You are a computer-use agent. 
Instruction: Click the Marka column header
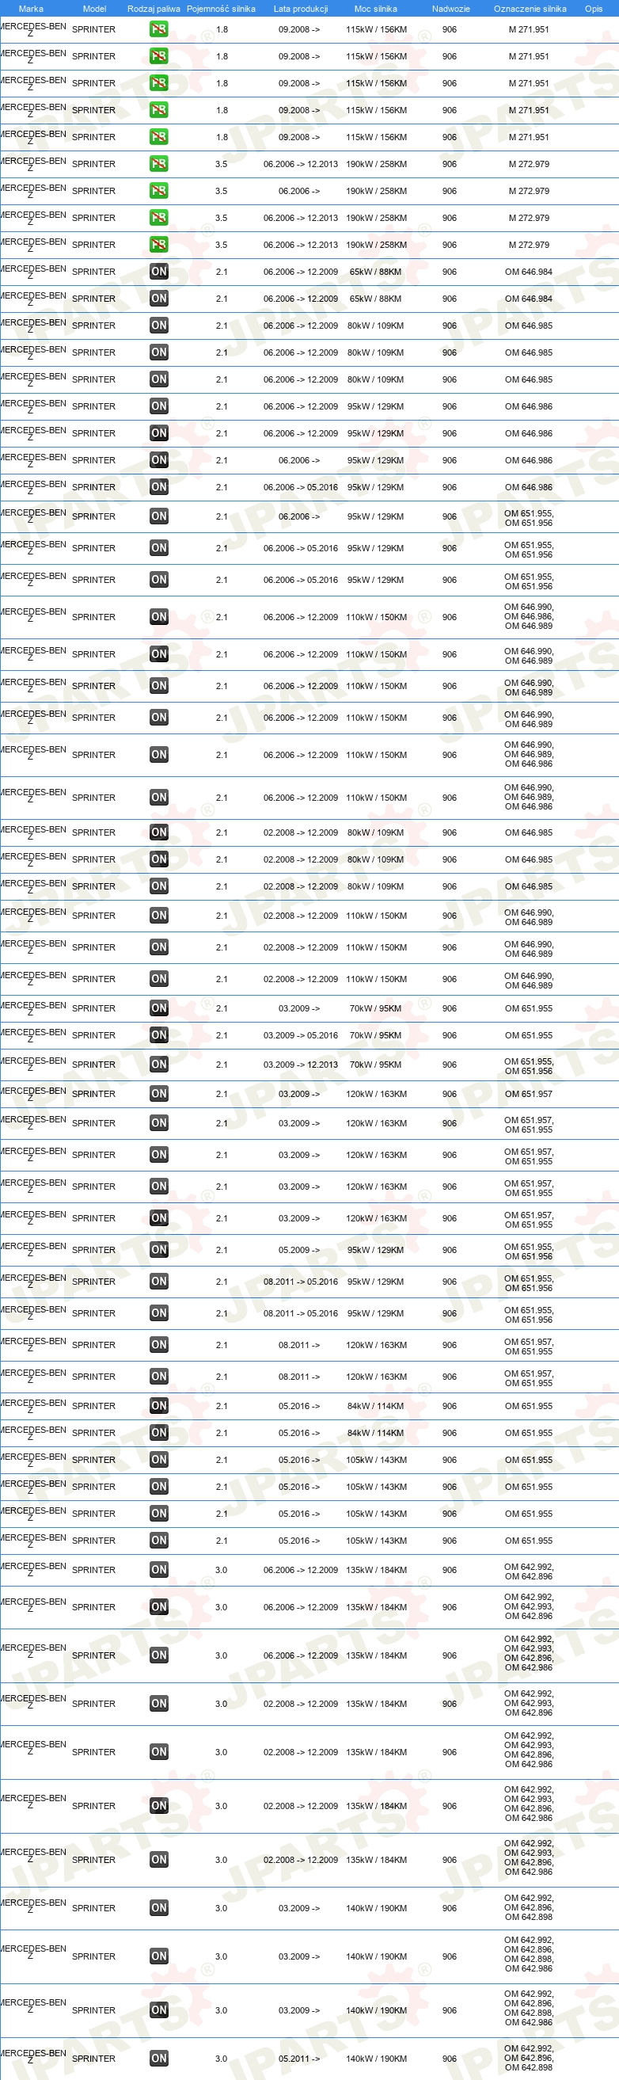(31, 9)
